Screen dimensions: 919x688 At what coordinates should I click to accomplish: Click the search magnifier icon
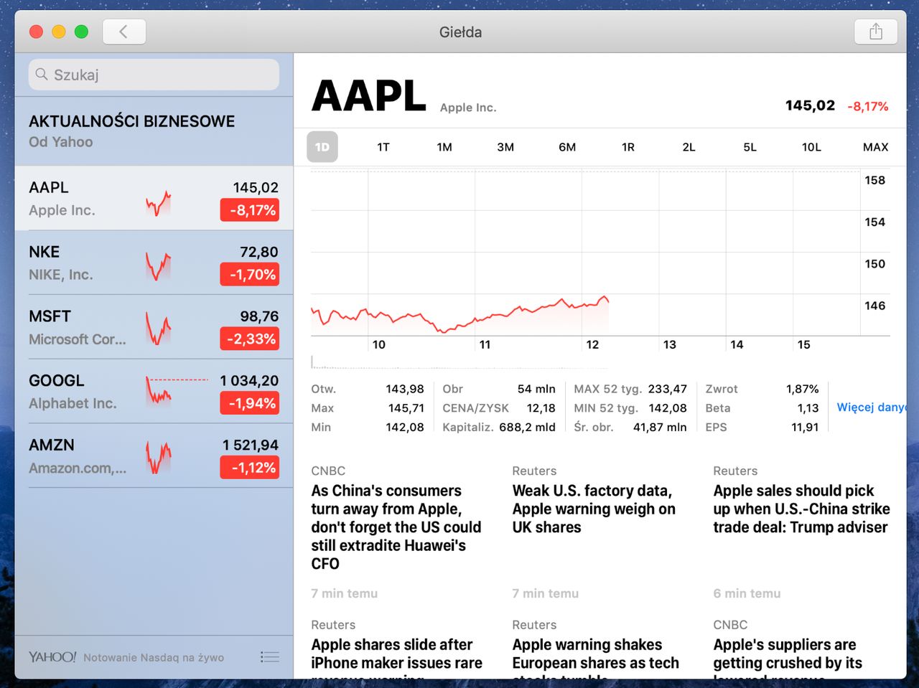[42, 75]
